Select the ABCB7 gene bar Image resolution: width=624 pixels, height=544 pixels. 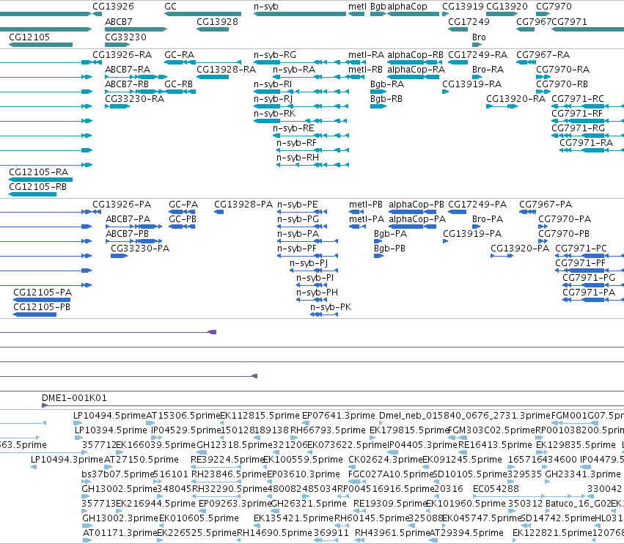[136, 29]
